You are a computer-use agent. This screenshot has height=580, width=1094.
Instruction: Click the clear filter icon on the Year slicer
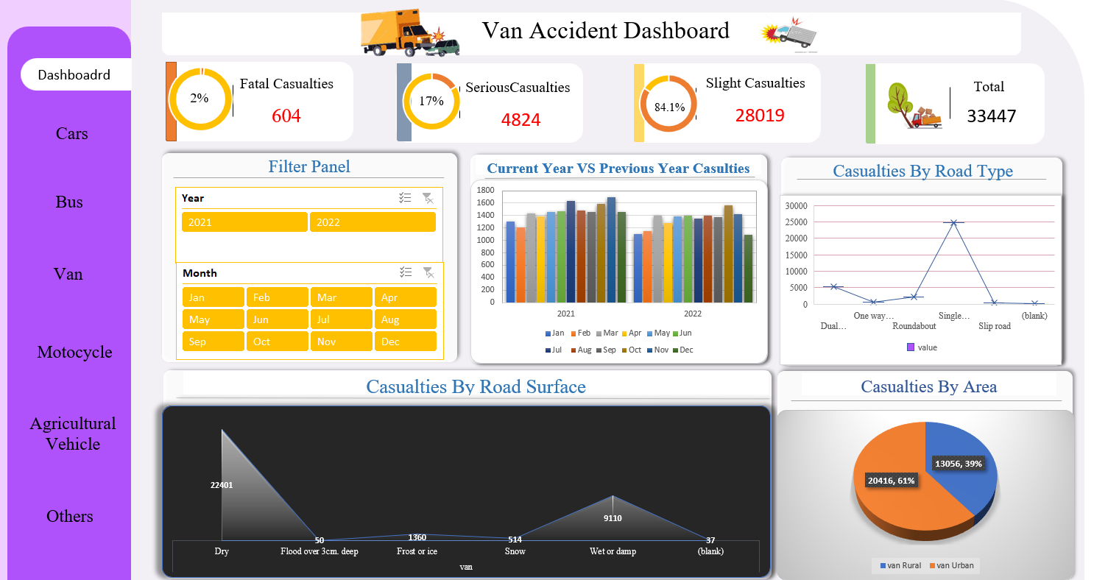[x=428, y=197]
